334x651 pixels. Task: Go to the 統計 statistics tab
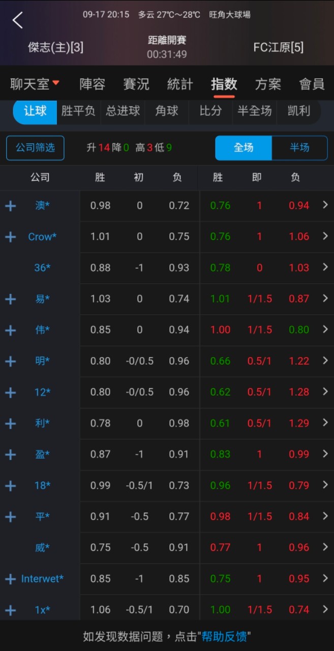(x=180, y=84)
